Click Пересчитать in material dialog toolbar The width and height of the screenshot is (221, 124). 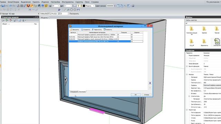[97, 30]
